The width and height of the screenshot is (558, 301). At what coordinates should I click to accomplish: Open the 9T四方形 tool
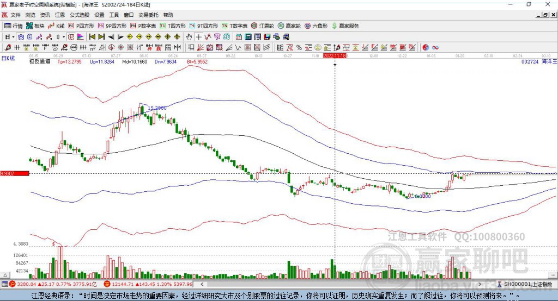pos(203,26)
